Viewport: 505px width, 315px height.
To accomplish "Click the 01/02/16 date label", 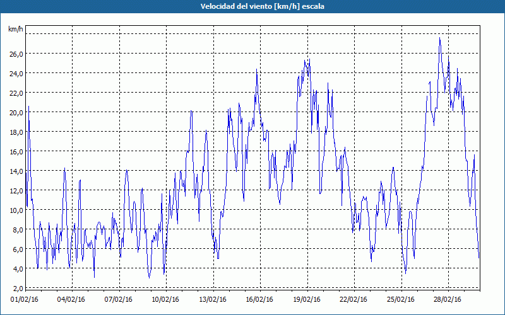I will coord(25,300).
